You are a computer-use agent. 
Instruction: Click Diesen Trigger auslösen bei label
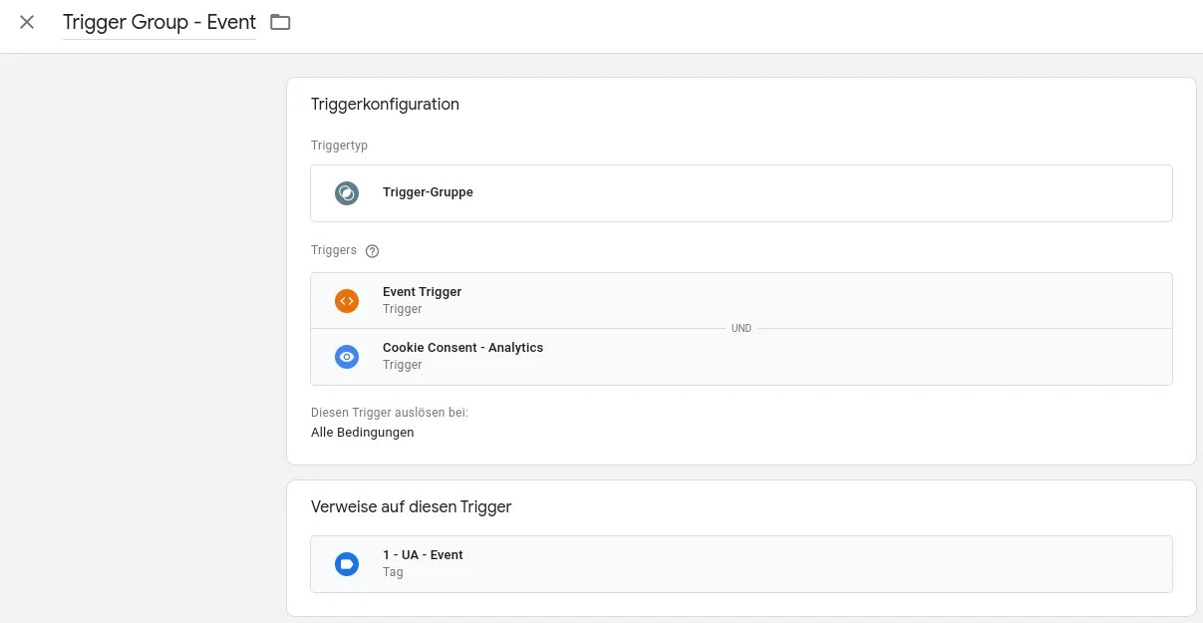pyautogui.click(x=389, y=412)
